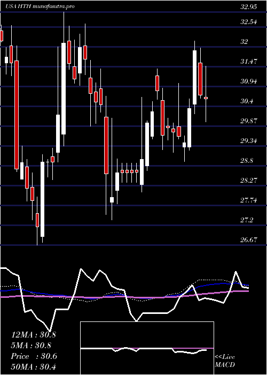Viewport: 267px width, 375px height.
Task: Click the '<<Live MACD' label
Action: (x=225, y=361)
